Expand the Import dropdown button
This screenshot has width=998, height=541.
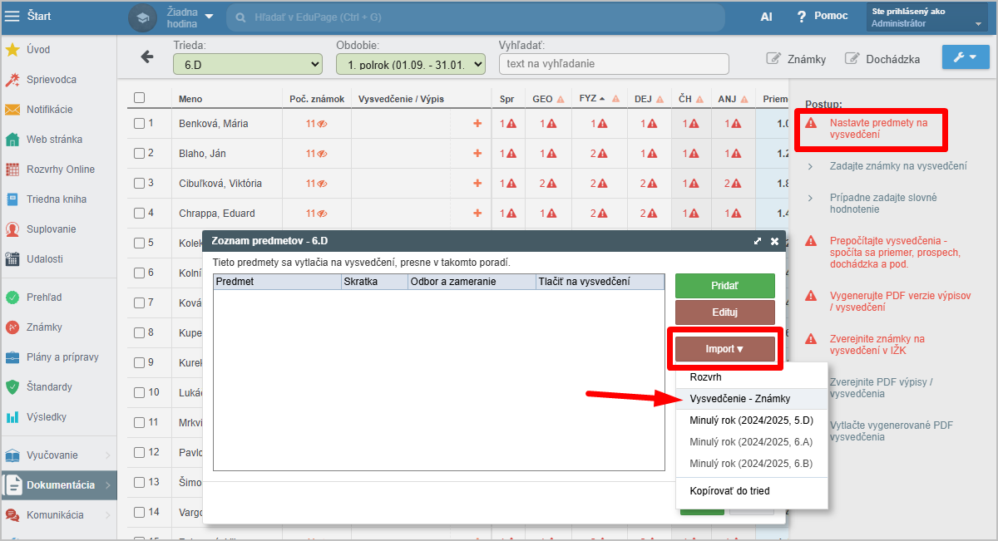[724, 349]
